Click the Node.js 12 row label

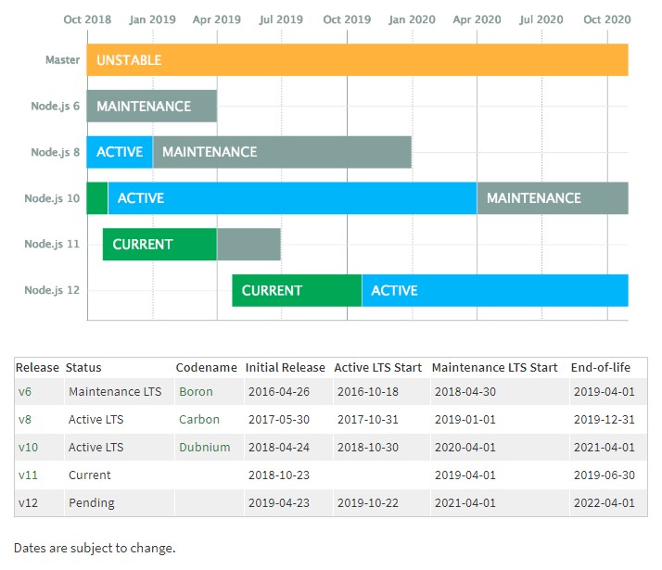(52, 290)
